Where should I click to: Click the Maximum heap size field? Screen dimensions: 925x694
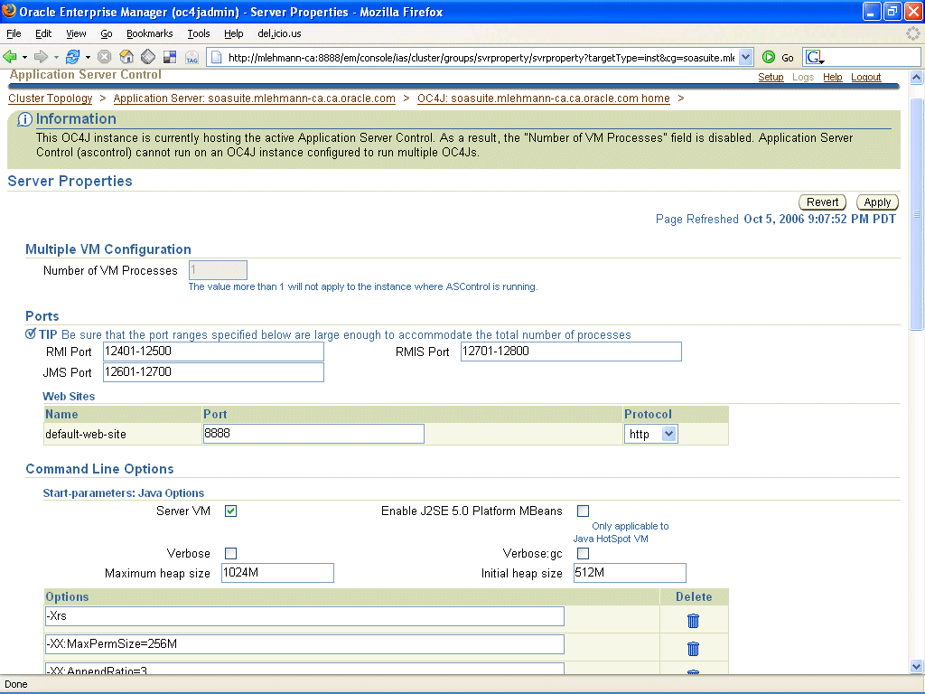pyautogui.click(x=278, y=573)
